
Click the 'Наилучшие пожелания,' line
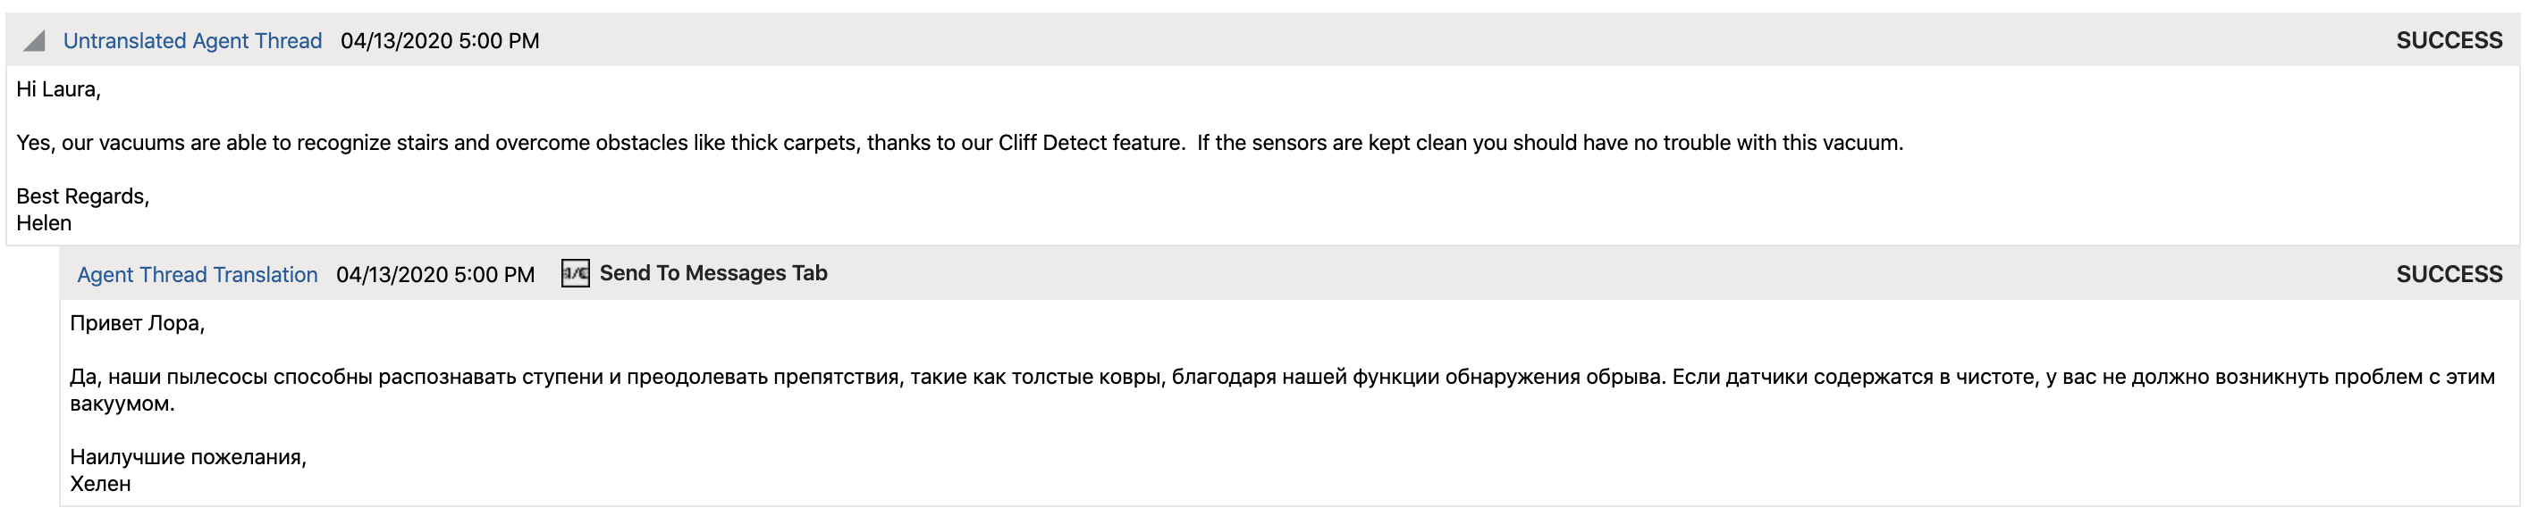(x=188, y=457)
